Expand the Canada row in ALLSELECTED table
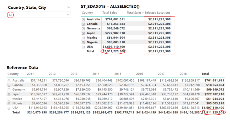This screenshot has width=230, height=122. pos(83,24)
